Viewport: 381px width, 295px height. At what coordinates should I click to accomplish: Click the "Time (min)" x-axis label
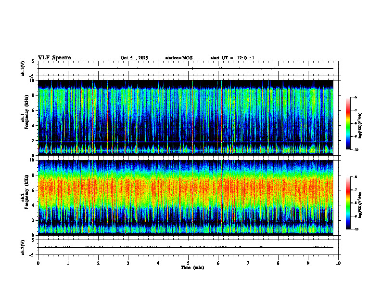(x=192, y=268)
